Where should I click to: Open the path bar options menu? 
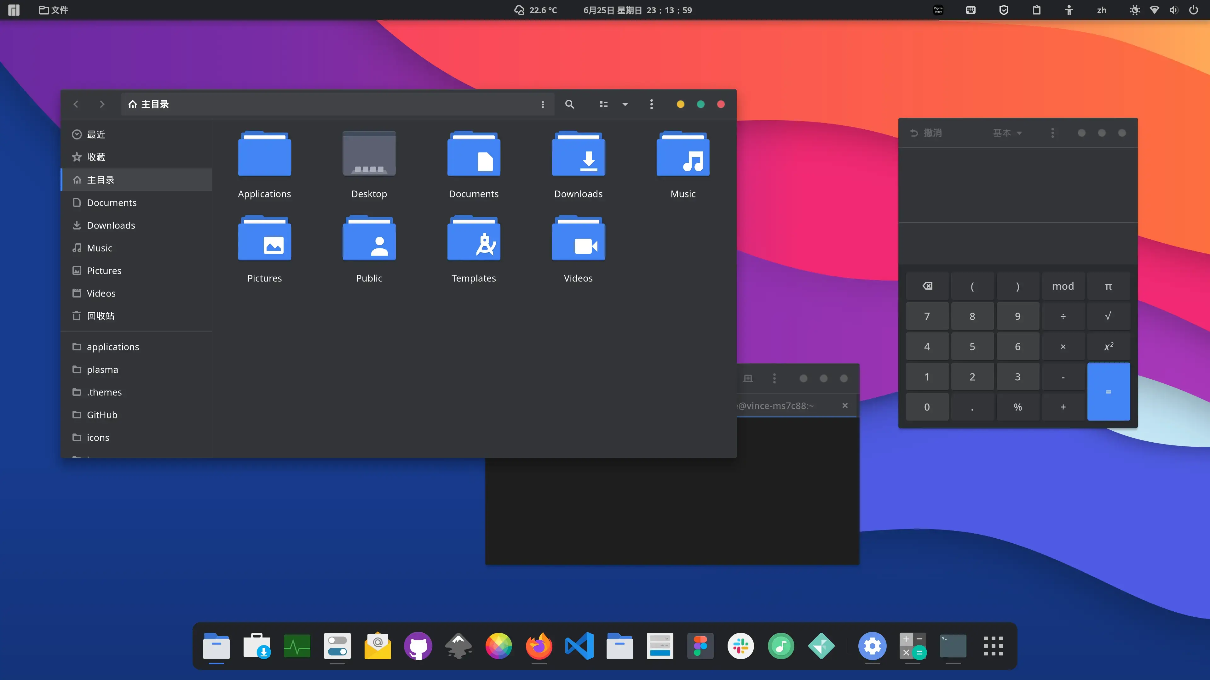click(x=543, y=104)
